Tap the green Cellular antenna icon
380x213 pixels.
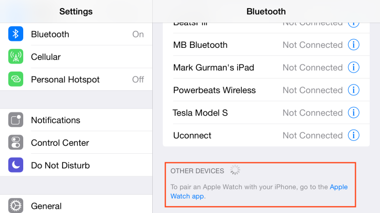pyautogui.click(x=16, y=56)
